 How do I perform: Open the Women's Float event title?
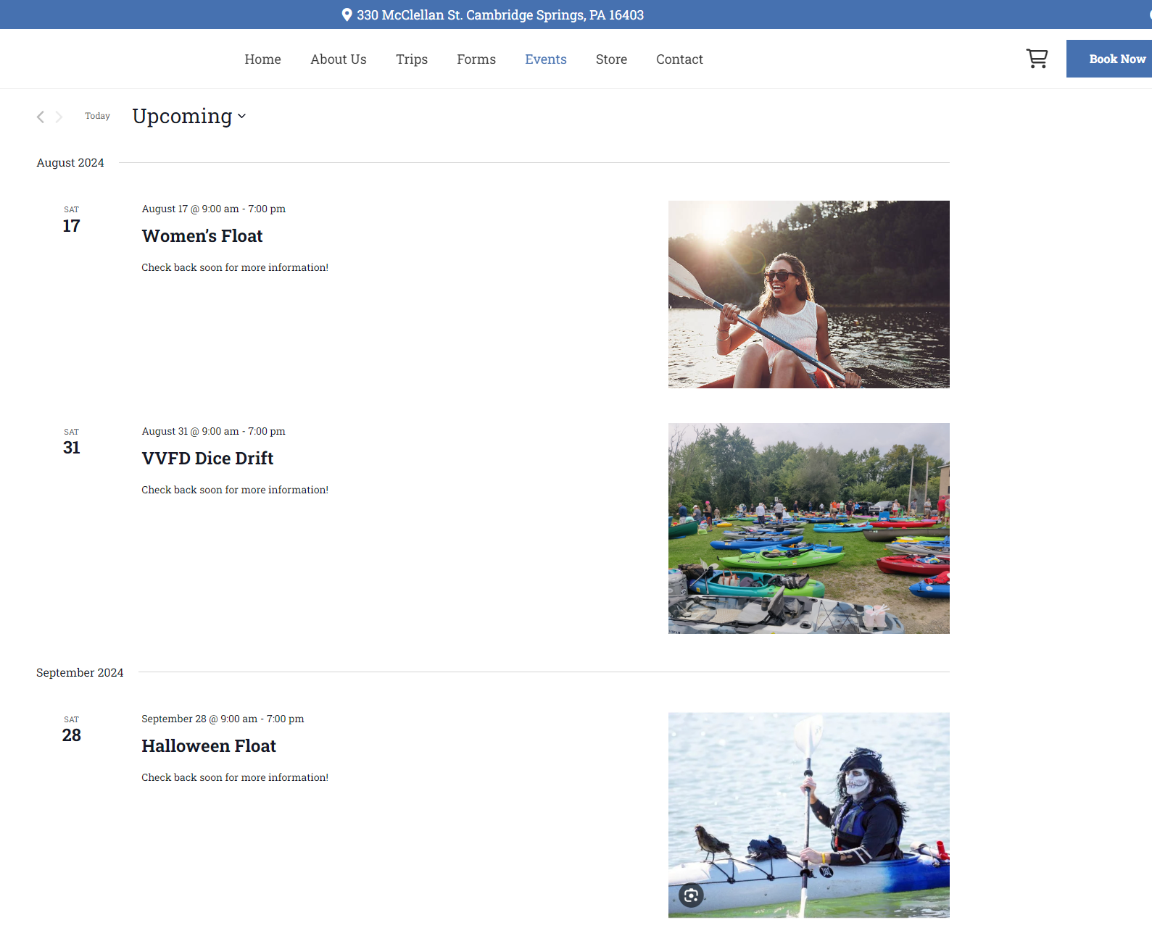point(202,236)
